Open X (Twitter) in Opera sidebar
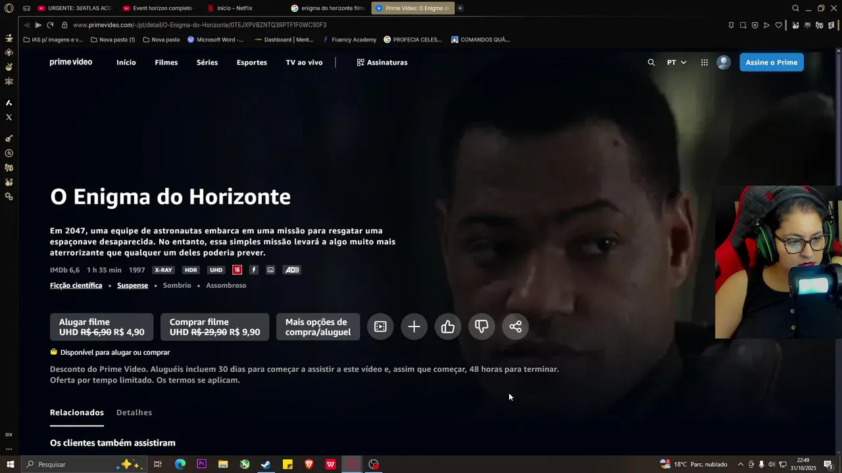The height and width of the screenshot is (473, 842). coord(9,117)
